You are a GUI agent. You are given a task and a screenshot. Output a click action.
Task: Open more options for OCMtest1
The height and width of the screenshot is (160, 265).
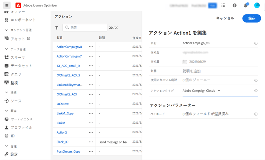(91, 104)
